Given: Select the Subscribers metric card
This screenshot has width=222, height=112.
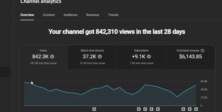Looking at the screenshot, I should (x=141, y=57).
